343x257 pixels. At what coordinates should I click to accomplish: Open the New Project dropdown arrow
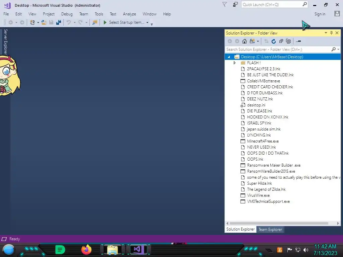pos(38,22)
